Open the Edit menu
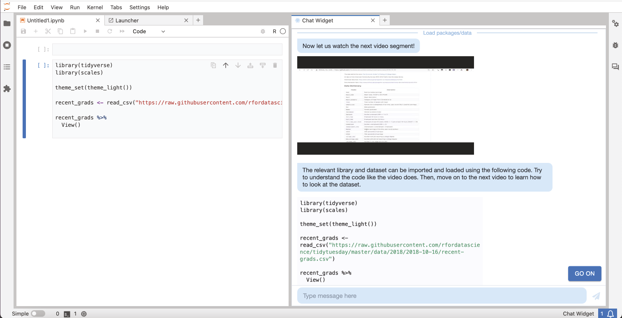Image resolution: width=622 pixels, height=318 pixels. (38, 7)
